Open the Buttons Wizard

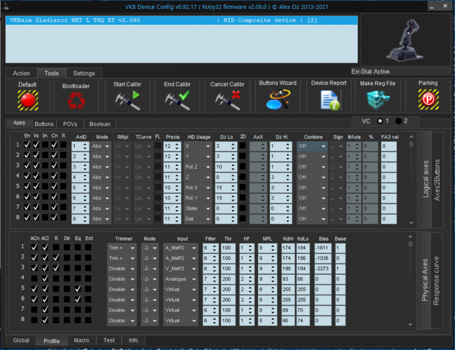(x=278, y=99)
